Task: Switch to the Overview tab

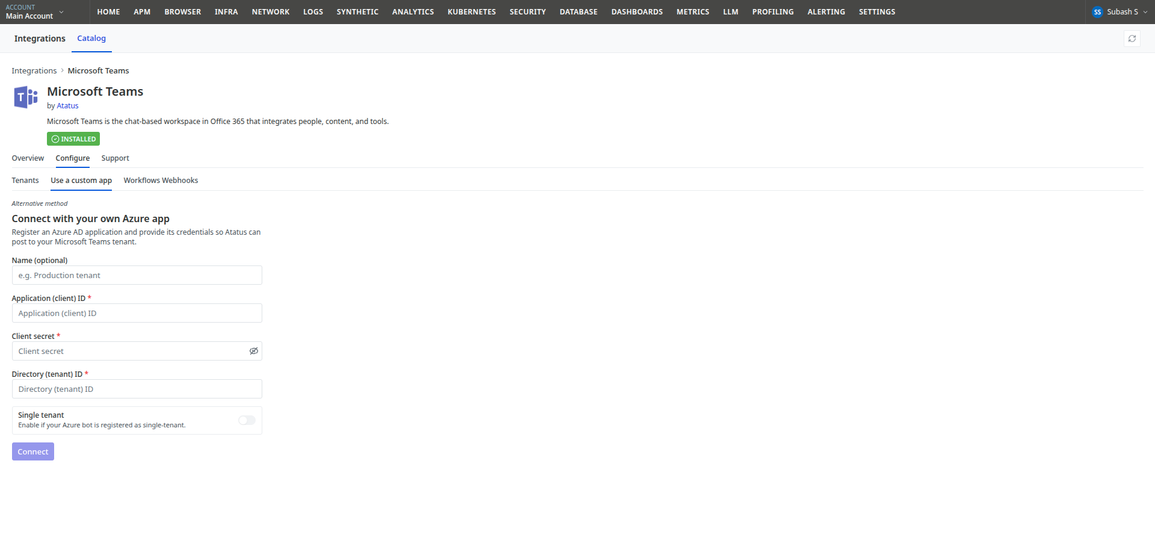Action: [x=28, y=158]
